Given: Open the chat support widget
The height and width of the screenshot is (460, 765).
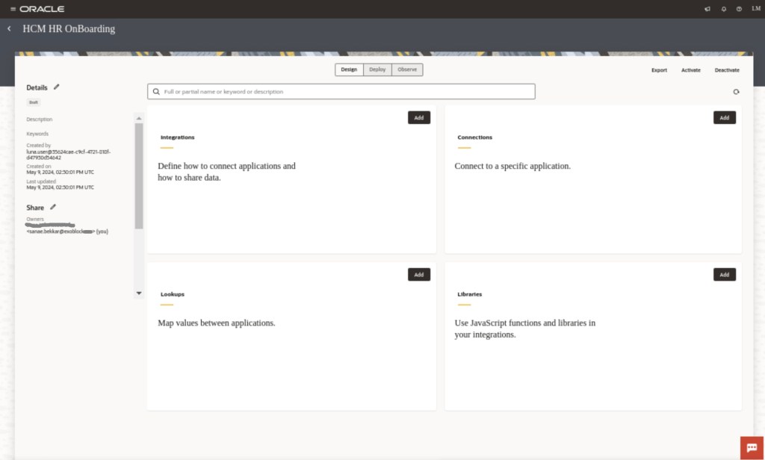Looking at the screenshot, I should (x=750, y=447).
